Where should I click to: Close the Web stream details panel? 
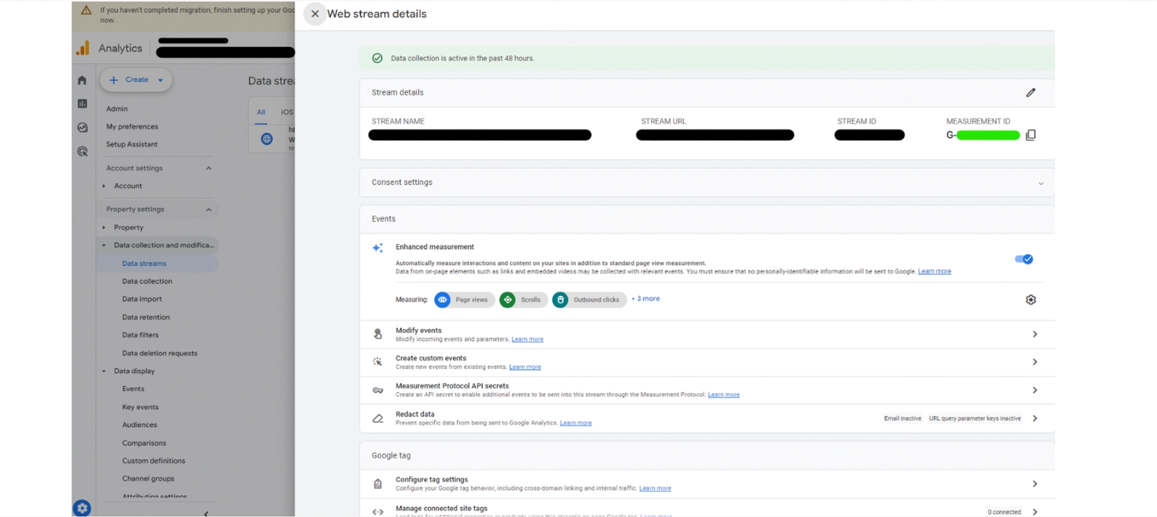(314, 14)
